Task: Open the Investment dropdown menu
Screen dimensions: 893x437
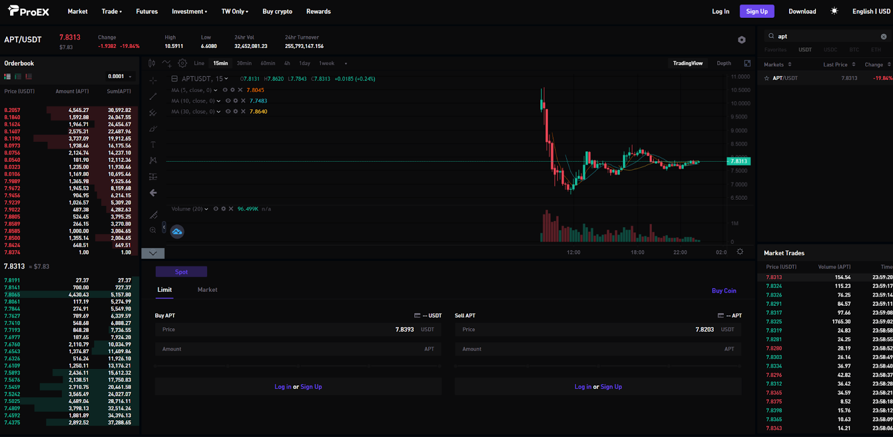Action: pos(189,11)
